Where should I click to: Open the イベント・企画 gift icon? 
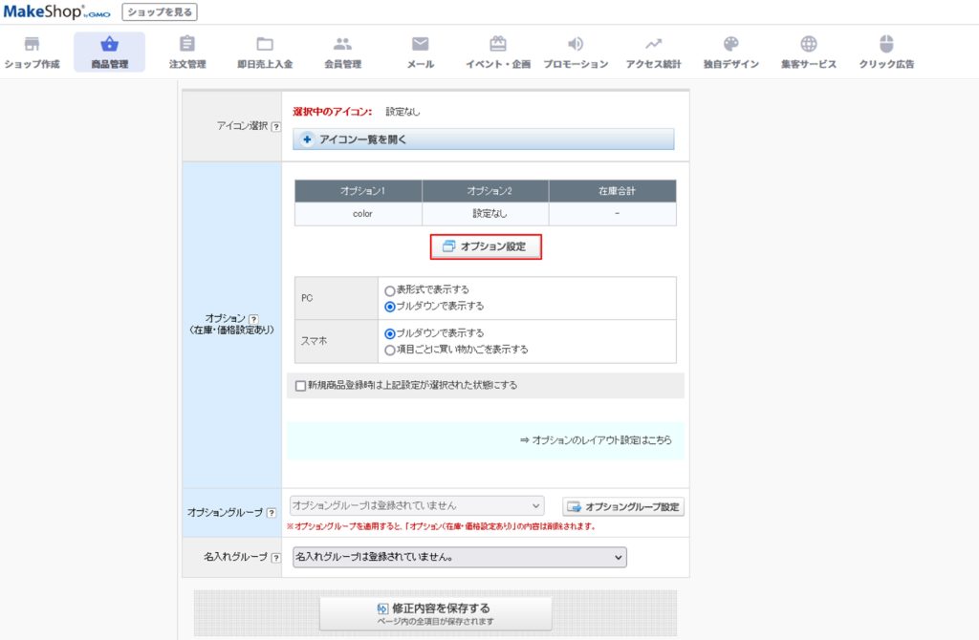(497, 44)
